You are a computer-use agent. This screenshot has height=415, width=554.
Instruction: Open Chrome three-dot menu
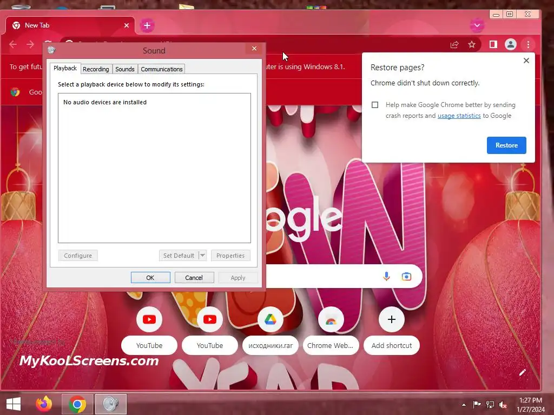pos(528,44)
